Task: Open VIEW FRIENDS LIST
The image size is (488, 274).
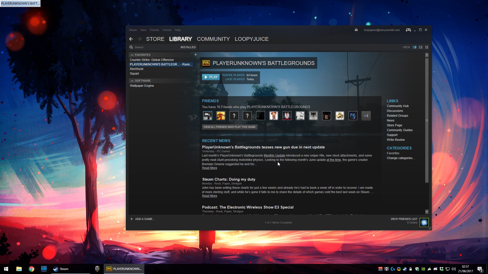Action: [x=404, y=219]
